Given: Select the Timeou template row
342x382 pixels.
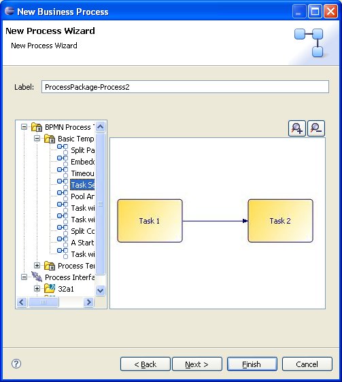Looking at the screenshot, I should point(83,173).
